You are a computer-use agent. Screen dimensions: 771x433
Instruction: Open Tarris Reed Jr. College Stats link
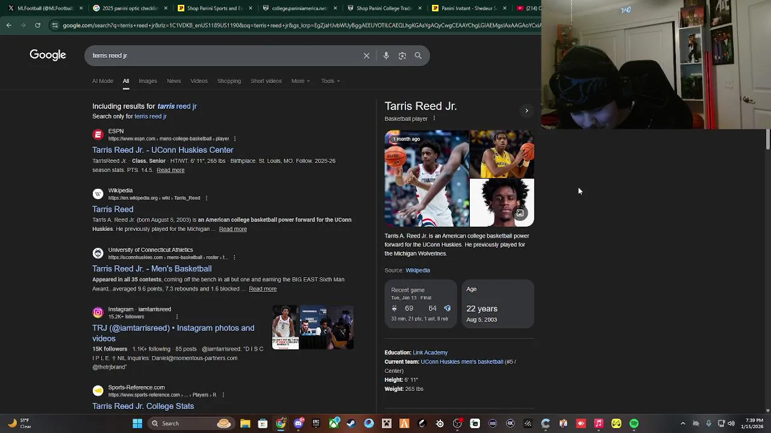pyautogui.click(x=143, y=406)
